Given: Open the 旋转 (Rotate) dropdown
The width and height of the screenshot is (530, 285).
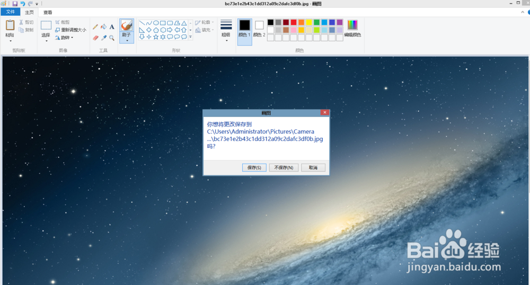Looking at the screenshot, I should pyautogui.click(x=64, y=38).
